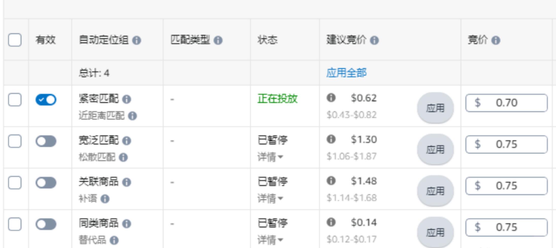Enable the 宽泛匹配 targeting toggle
Viewport: 556px width, 248px height.
pyautogui.click(x=46, y=141)
